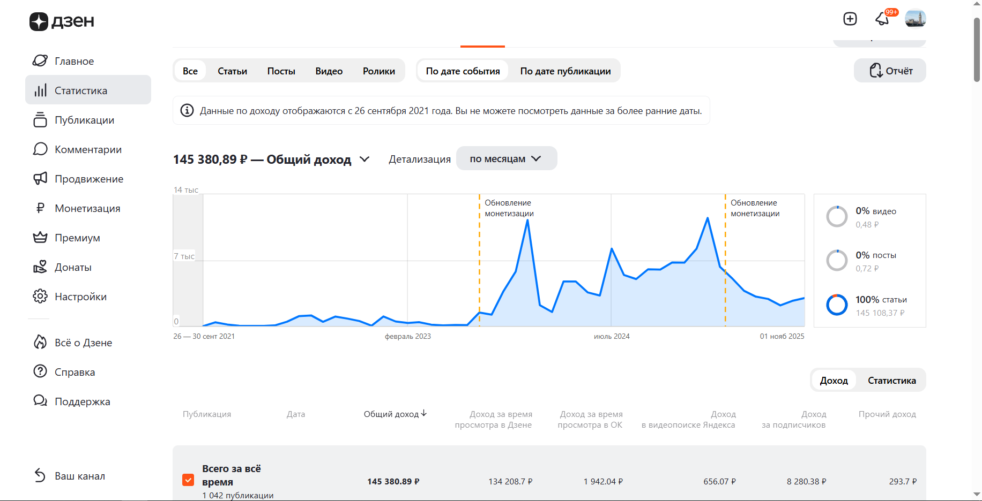
Task: Toggle the 'Всего за всё время' checkbox
Action: (188, 480)
